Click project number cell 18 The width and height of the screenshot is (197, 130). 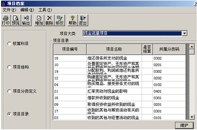tap(70, 58)
